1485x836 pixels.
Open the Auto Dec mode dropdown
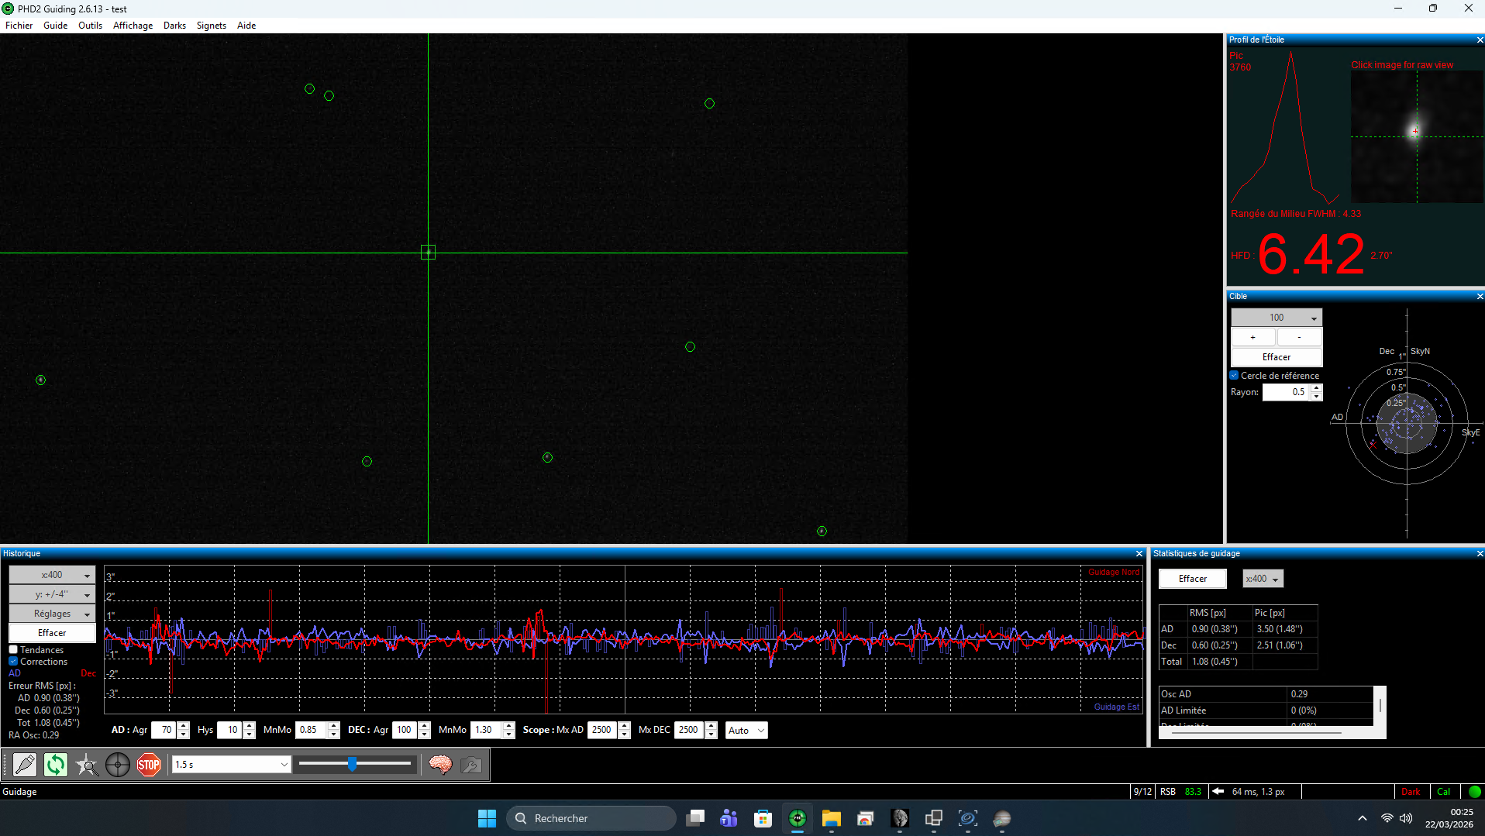point(746,730)
